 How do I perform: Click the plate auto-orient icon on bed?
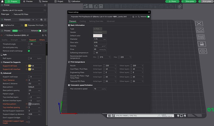(x=200, y=30)
